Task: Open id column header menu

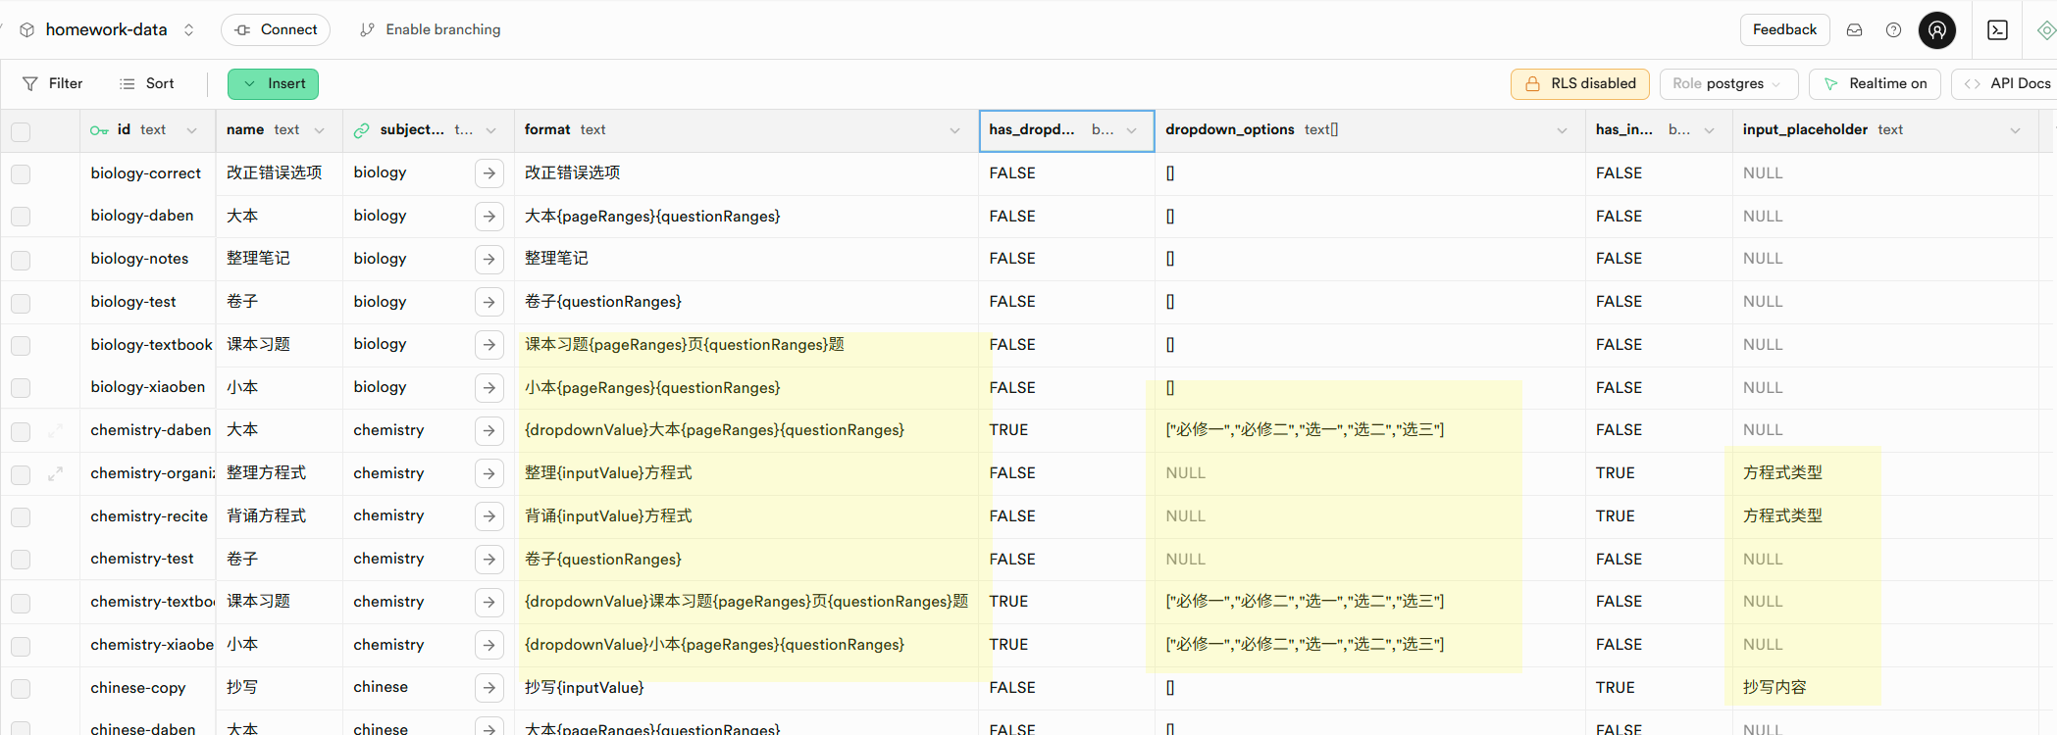Action: 191,130
